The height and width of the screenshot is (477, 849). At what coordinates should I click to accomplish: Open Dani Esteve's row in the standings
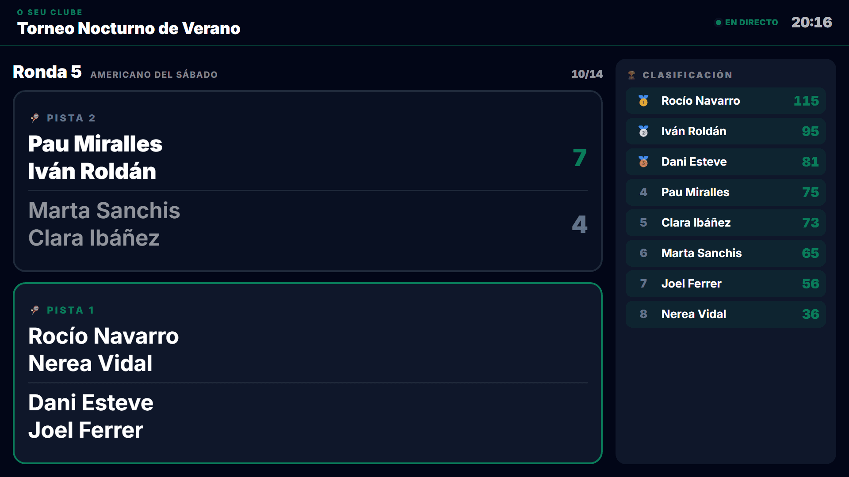pyautogui.click(x=726, y=162)
